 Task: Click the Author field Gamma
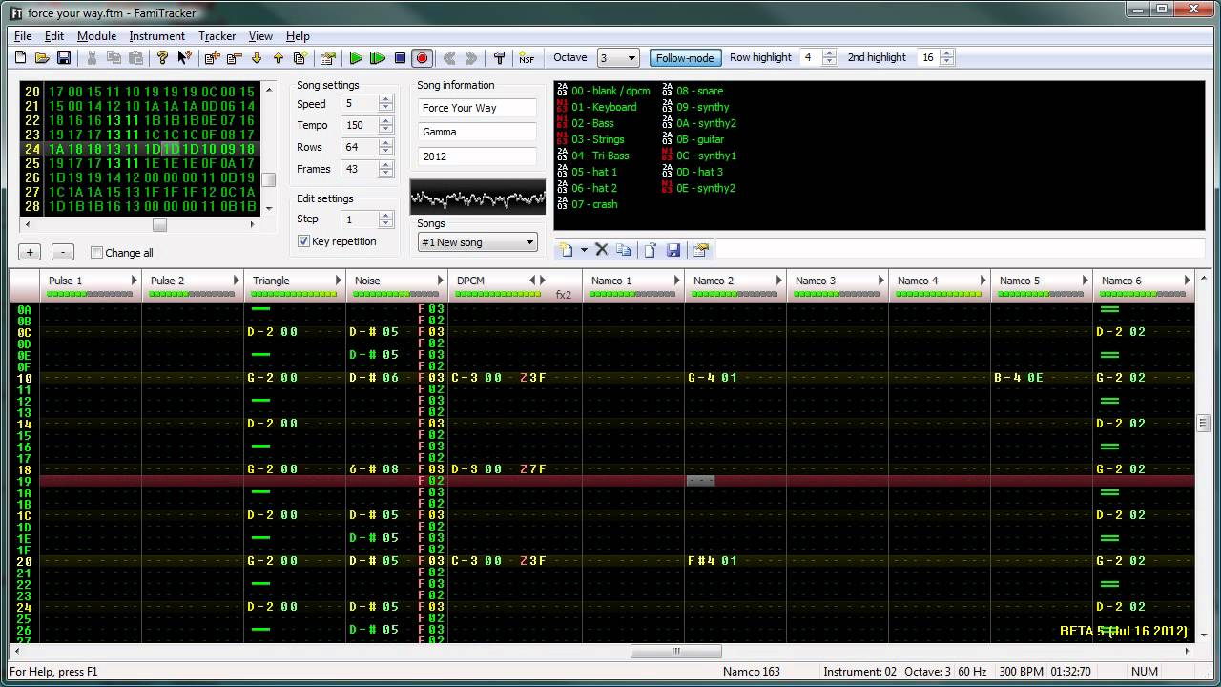[477, 132]
